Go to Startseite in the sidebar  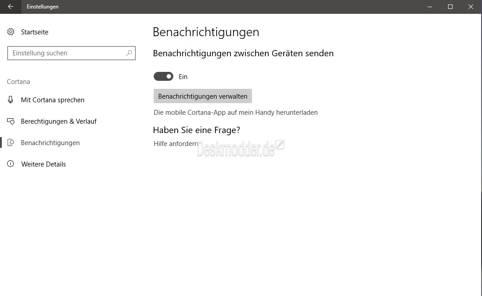pos(34,32)
